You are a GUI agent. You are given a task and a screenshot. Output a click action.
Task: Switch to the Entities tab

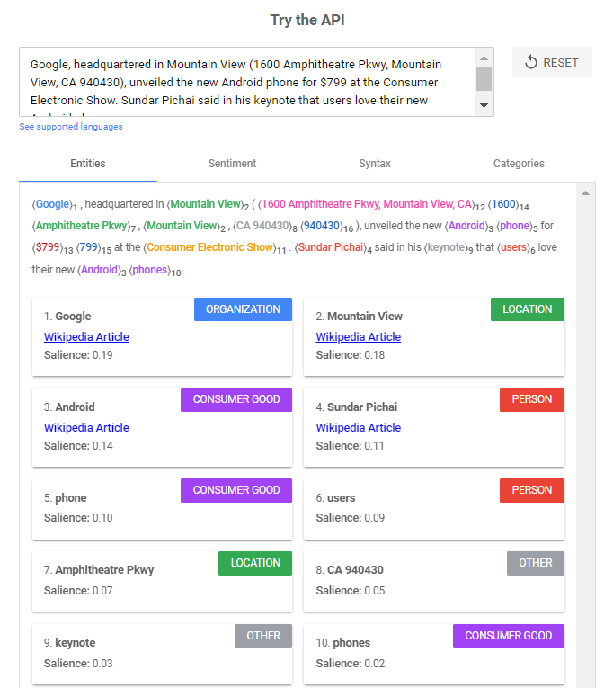(x=88, y=164)
